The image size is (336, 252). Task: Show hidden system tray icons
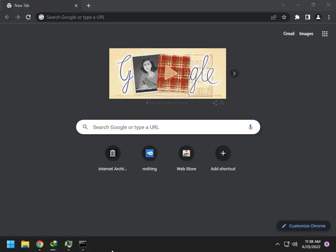[278, 244]
